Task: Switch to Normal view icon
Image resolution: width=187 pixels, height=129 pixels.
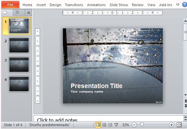Action: tap(98, 125)
